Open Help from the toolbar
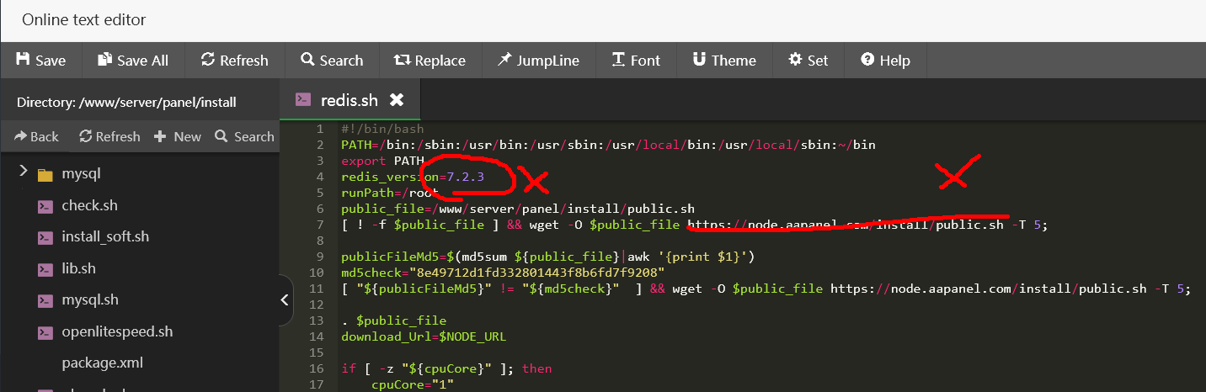The image size is (1206, 392). coord(885,61)
